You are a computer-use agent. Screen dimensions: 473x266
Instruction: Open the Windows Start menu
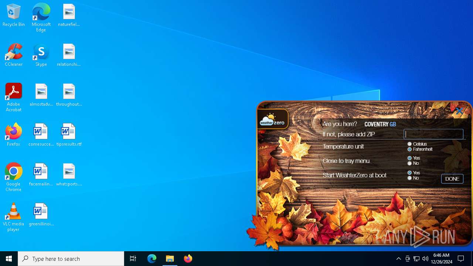[x=9, y=259]
